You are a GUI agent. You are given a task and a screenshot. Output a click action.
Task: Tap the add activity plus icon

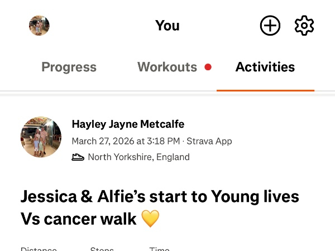pyautogui.click(x=270, y=26)
